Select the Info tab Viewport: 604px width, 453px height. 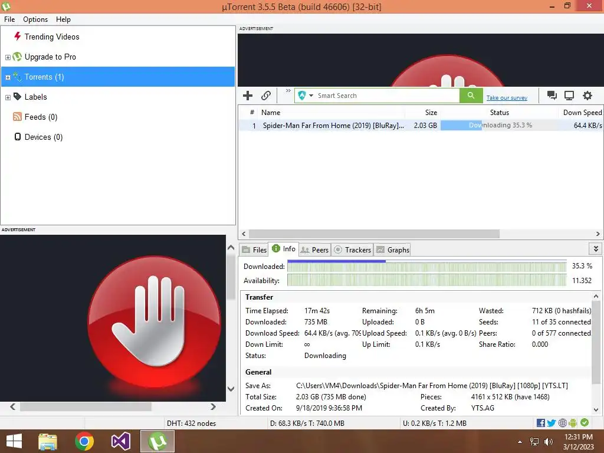(284, 249)
